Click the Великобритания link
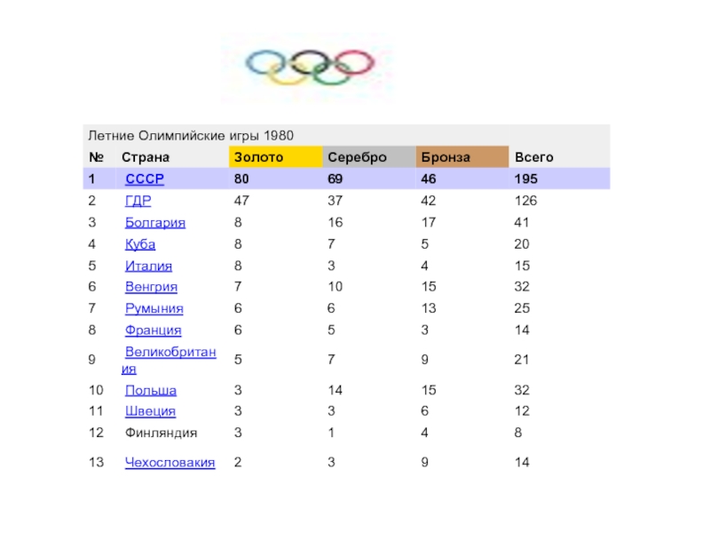Screen dimensions: 710x533 pos(170,353)
